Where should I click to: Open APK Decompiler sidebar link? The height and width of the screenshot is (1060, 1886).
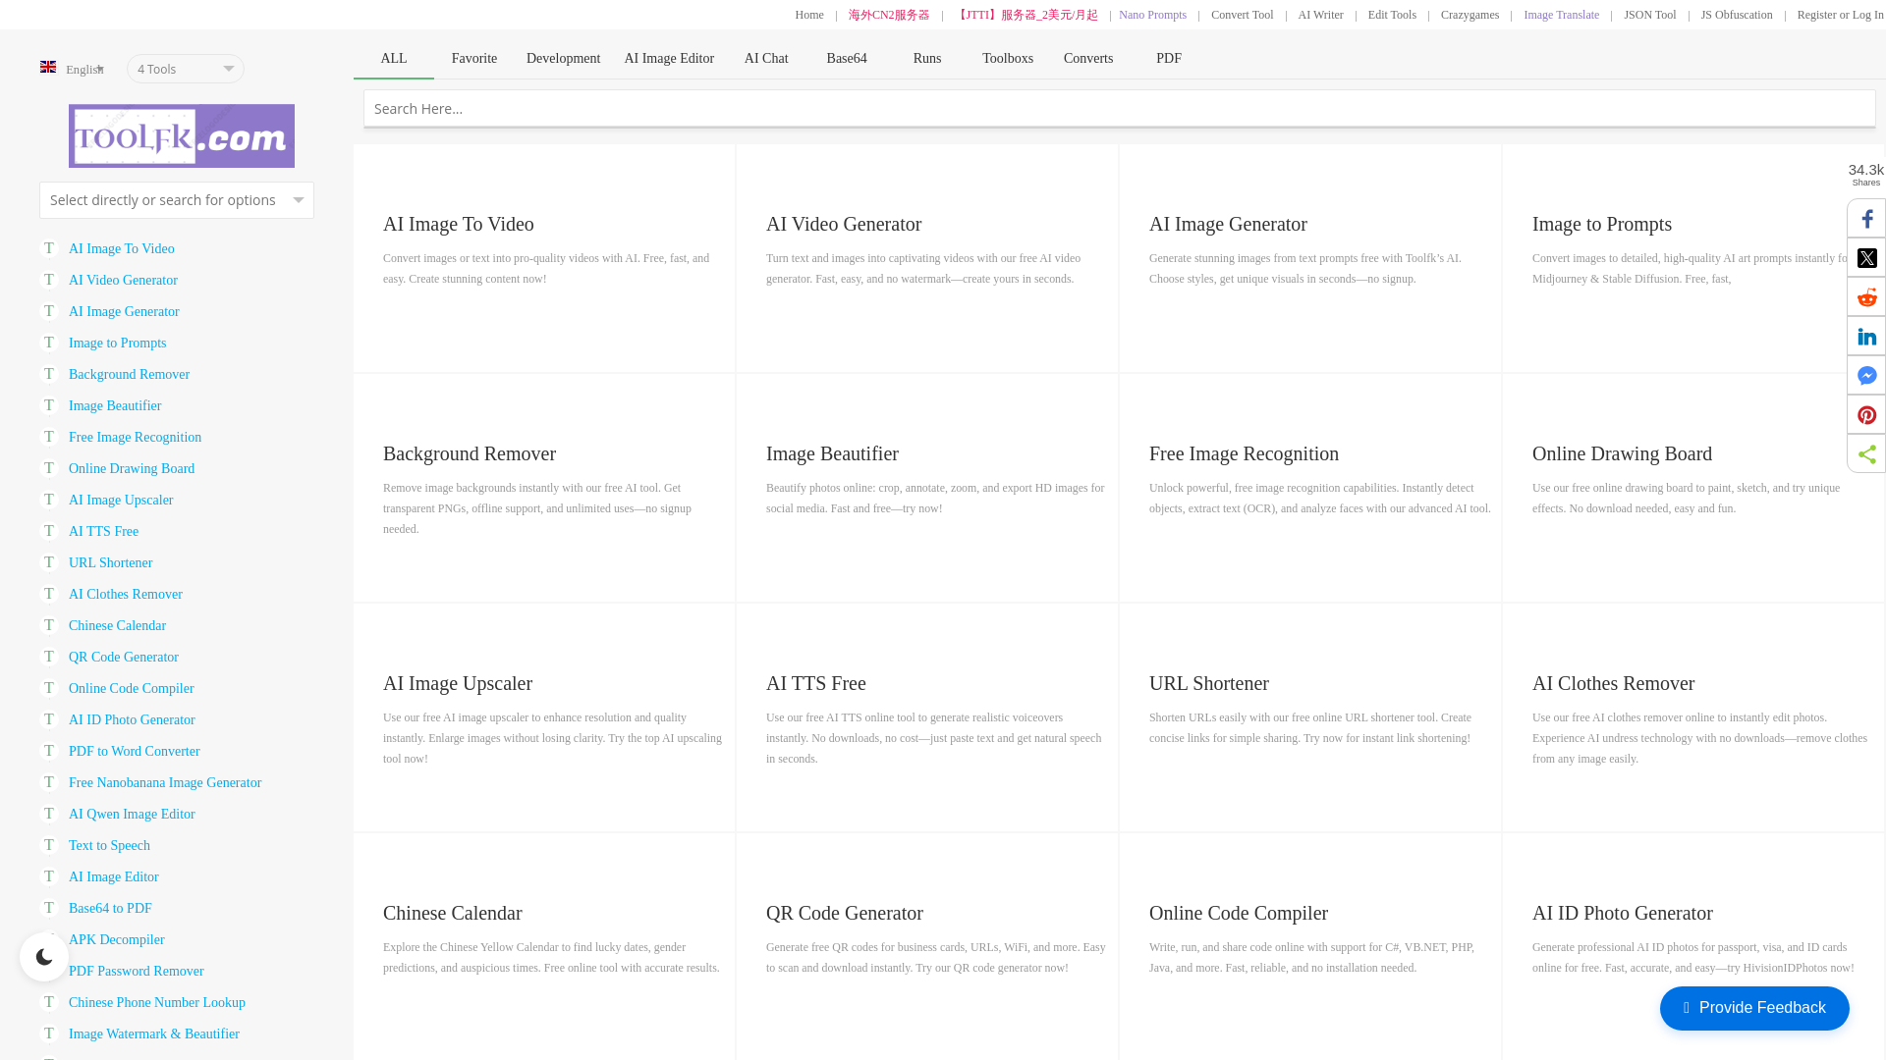(117, 939)
